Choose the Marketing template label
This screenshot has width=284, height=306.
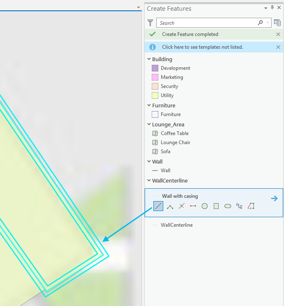(x=172, y=77)
